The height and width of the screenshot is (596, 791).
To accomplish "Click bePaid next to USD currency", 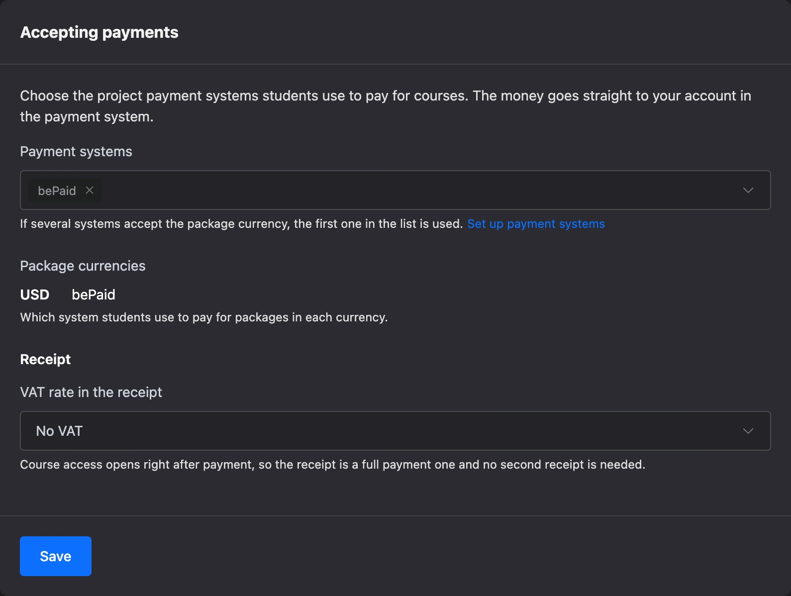I will coord(94,295).
